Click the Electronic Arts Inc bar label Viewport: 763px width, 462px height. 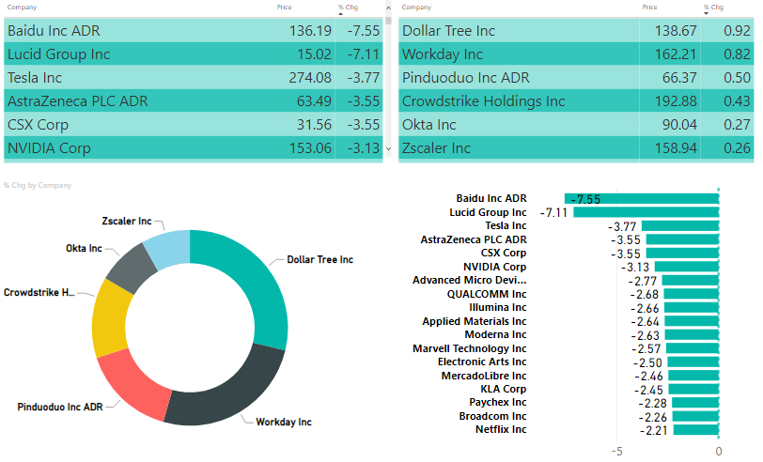point(482,362)
